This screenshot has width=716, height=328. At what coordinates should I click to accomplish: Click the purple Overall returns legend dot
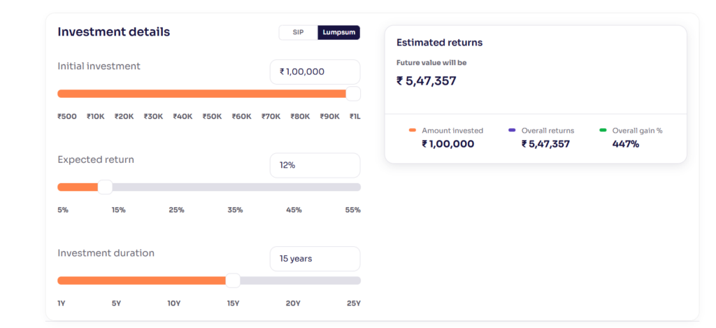click(x=513, y=131)
